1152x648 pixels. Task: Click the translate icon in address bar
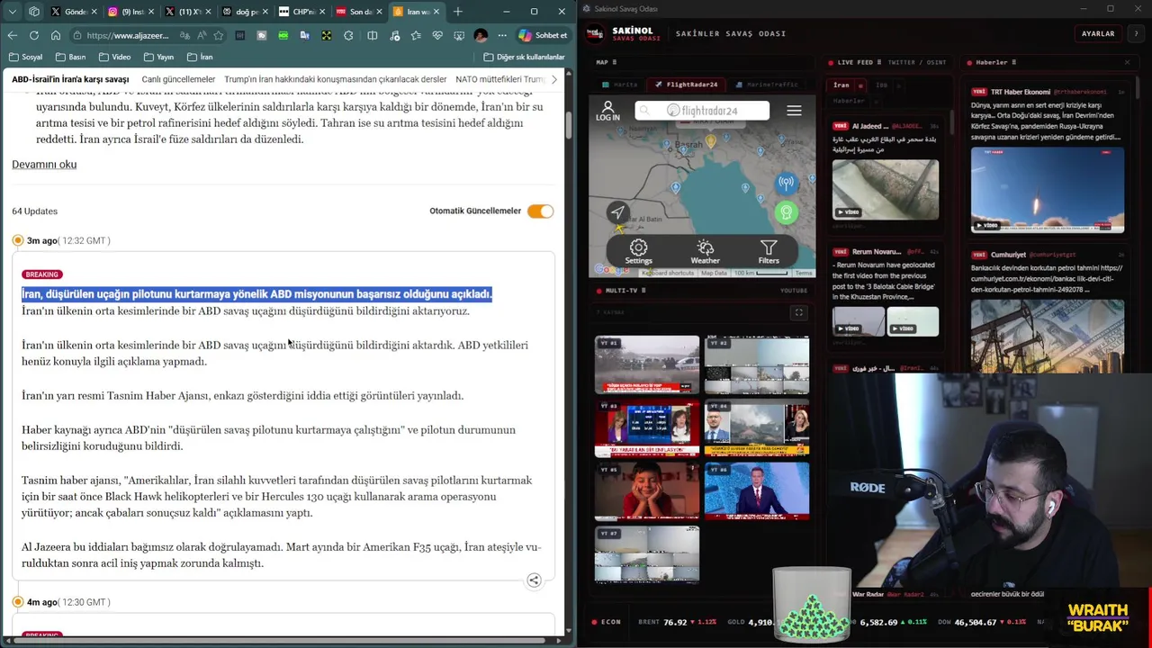pyautogui.click(x=184, y=35)
